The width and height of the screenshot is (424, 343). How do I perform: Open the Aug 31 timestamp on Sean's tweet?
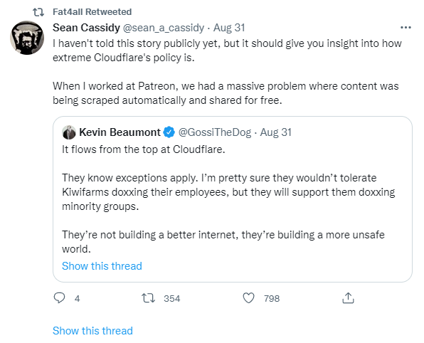click(229, 28)
